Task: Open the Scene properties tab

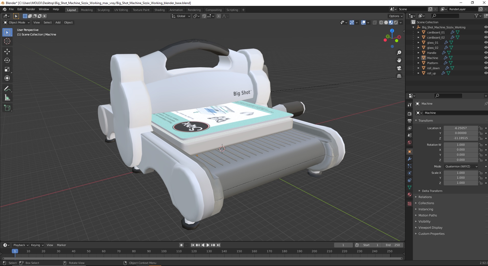Action: coord(410,135)
